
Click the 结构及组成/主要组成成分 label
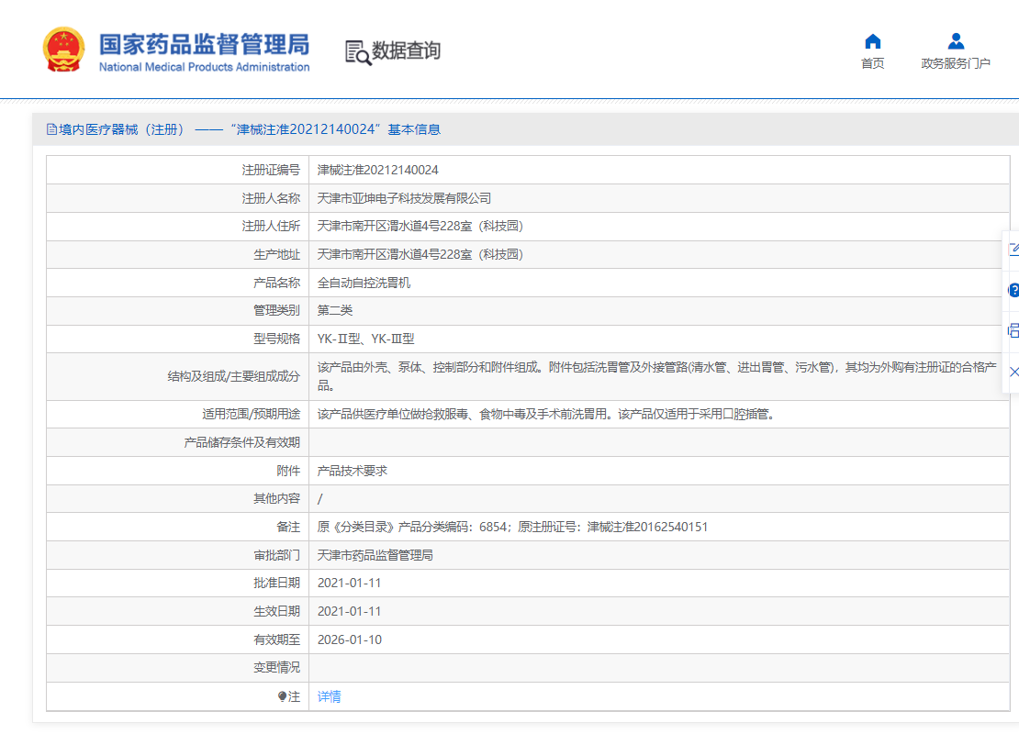tap(234, 376)
